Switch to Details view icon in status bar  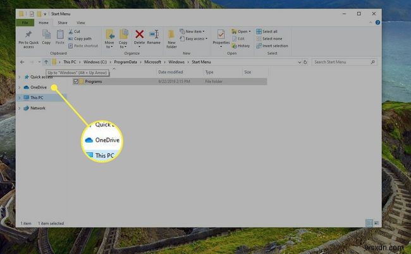coord(369,223)
